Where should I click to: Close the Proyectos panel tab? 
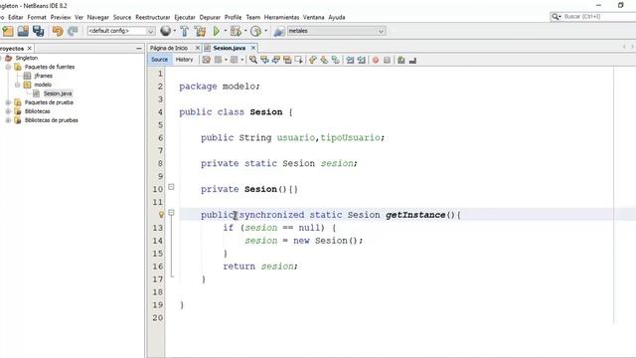pos(29,49)
